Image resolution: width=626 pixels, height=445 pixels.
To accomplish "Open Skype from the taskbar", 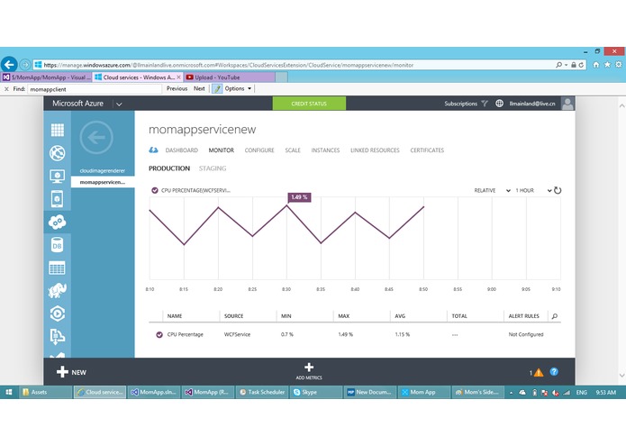I will click(316, 393).
